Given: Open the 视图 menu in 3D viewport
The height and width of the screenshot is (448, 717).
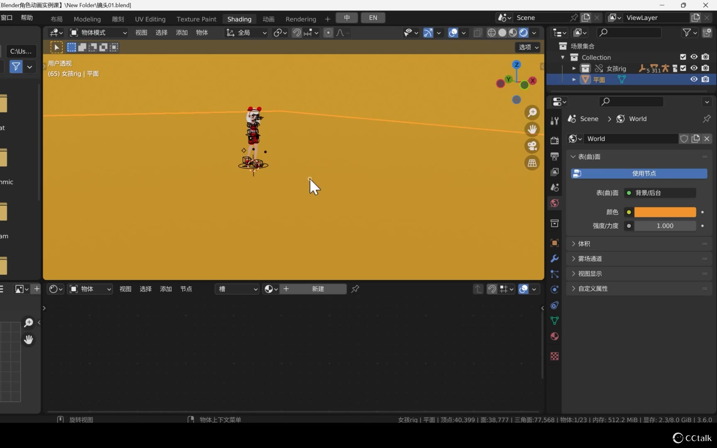Looking at the screenshot, I should (x=141, y=33).
